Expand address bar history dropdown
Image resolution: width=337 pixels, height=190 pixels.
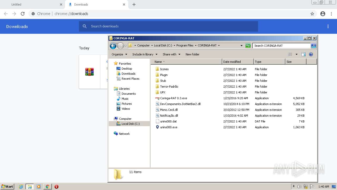click(241, 46)
